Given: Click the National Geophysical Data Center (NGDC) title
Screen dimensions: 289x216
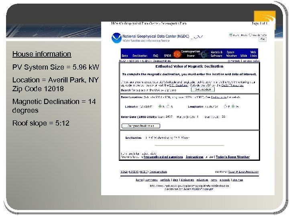Looking at the screenshot, I should 156,36.
